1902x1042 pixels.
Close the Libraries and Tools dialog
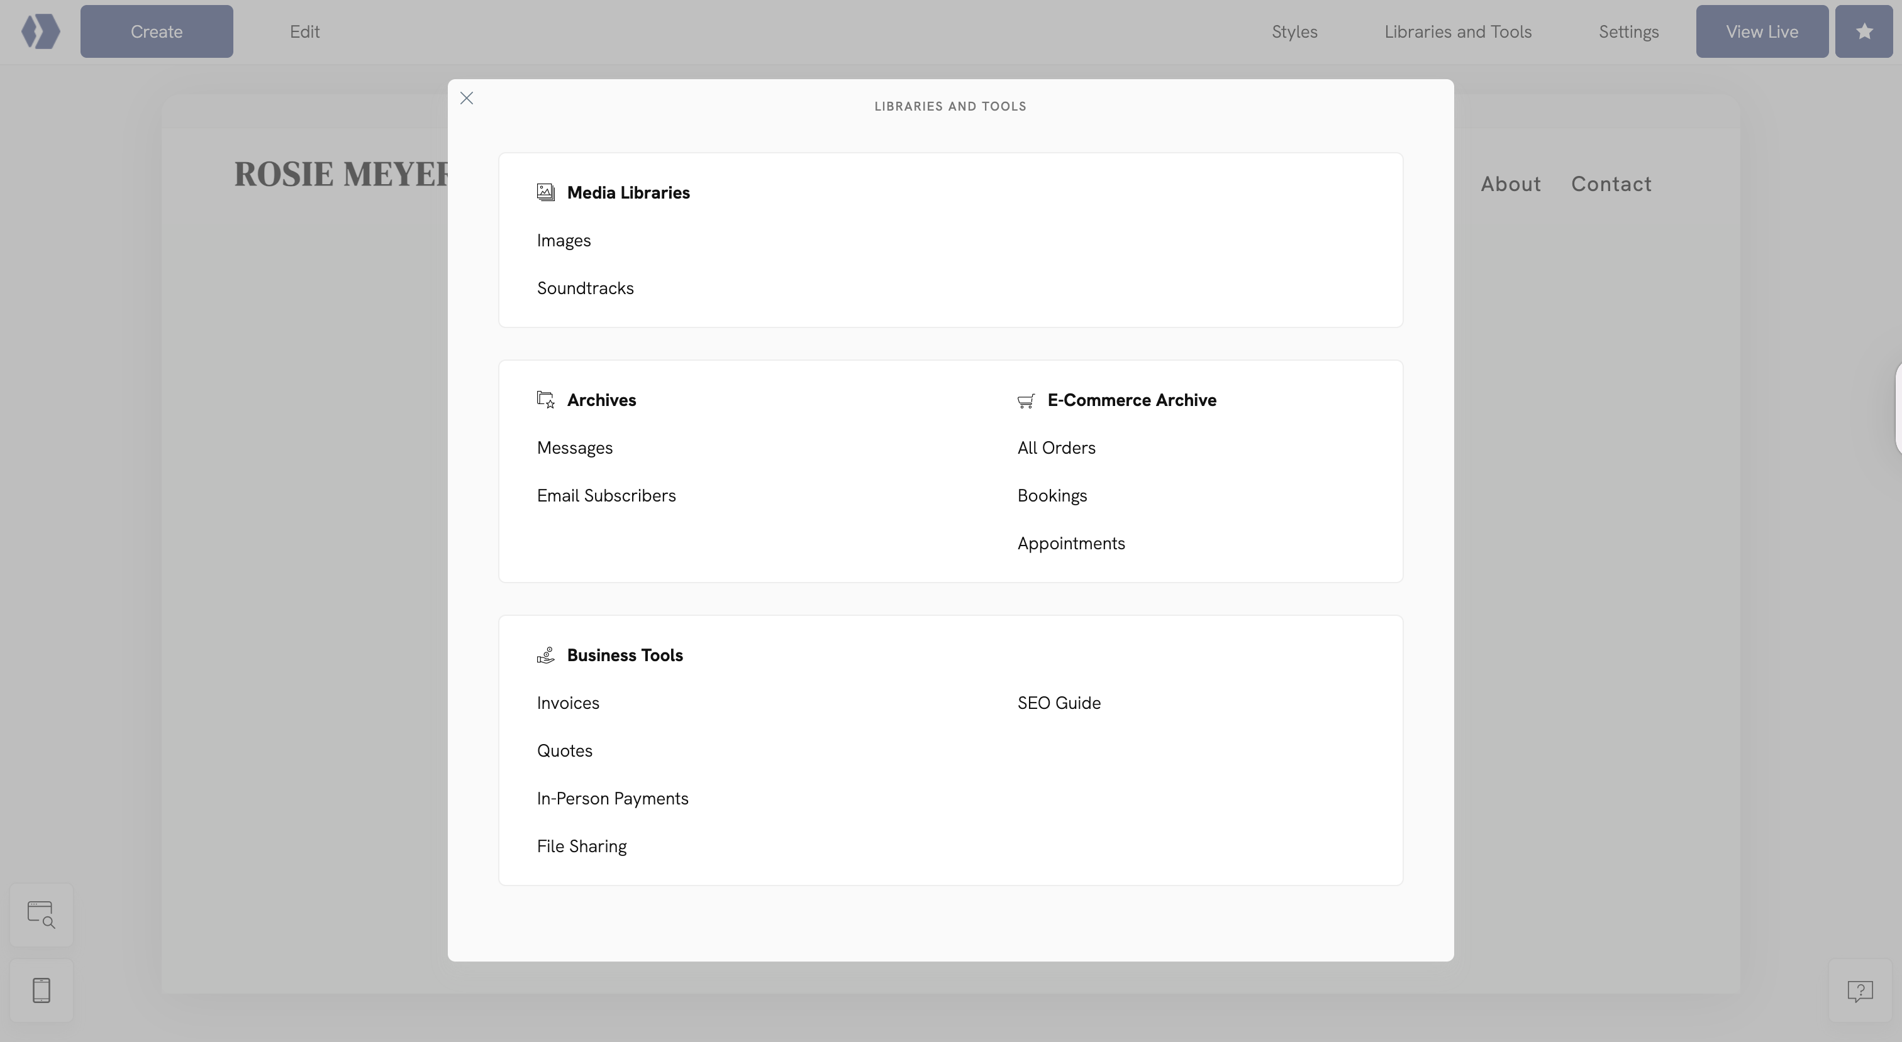point(466,97)
